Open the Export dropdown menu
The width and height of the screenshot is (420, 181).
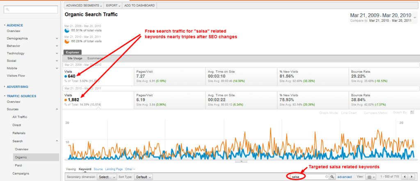(113, 6)
